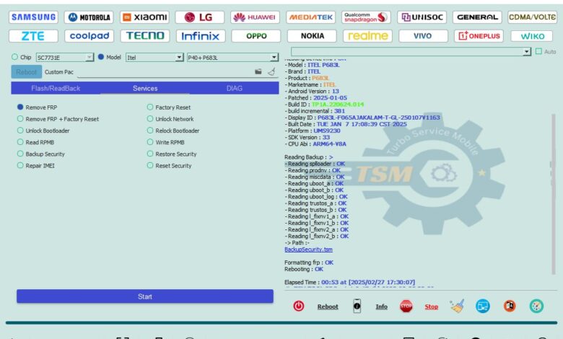Click the red power icon next to Reboot

click(299, 306)
